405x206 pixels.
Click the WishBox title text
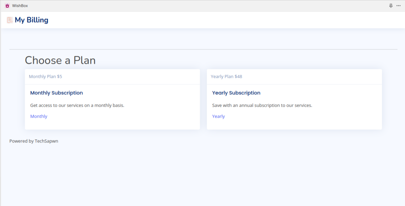[20, 6]
